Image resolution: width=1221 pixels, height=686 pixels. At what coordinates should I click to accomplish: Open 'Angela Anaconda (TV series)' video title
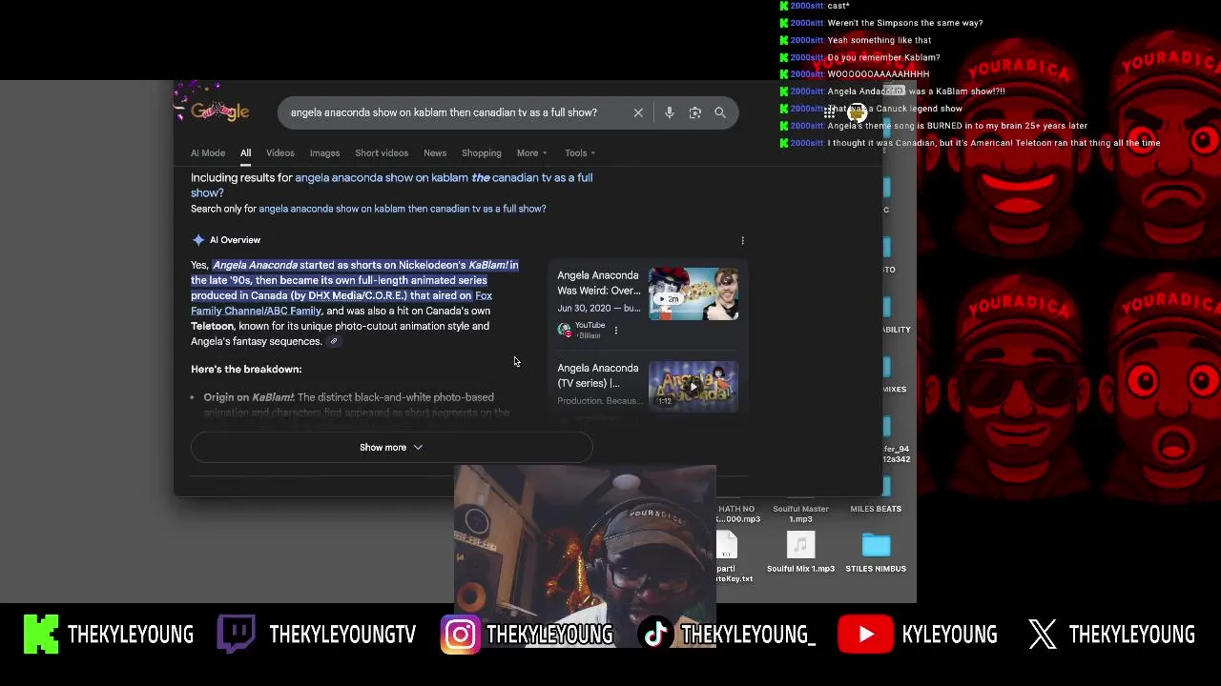pos(598,375)
